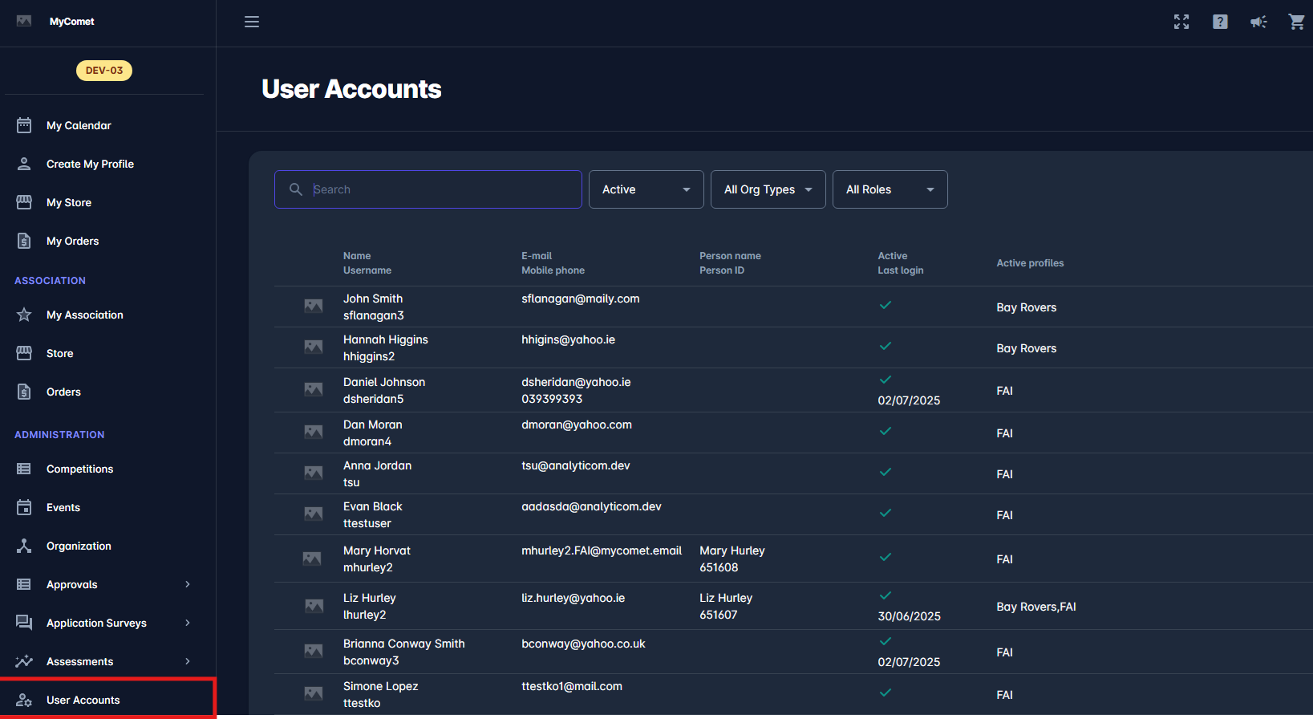This screenshot has width=1313, height=719.
Task: Expand the Approvals submenu
Action: pos(188,584)
